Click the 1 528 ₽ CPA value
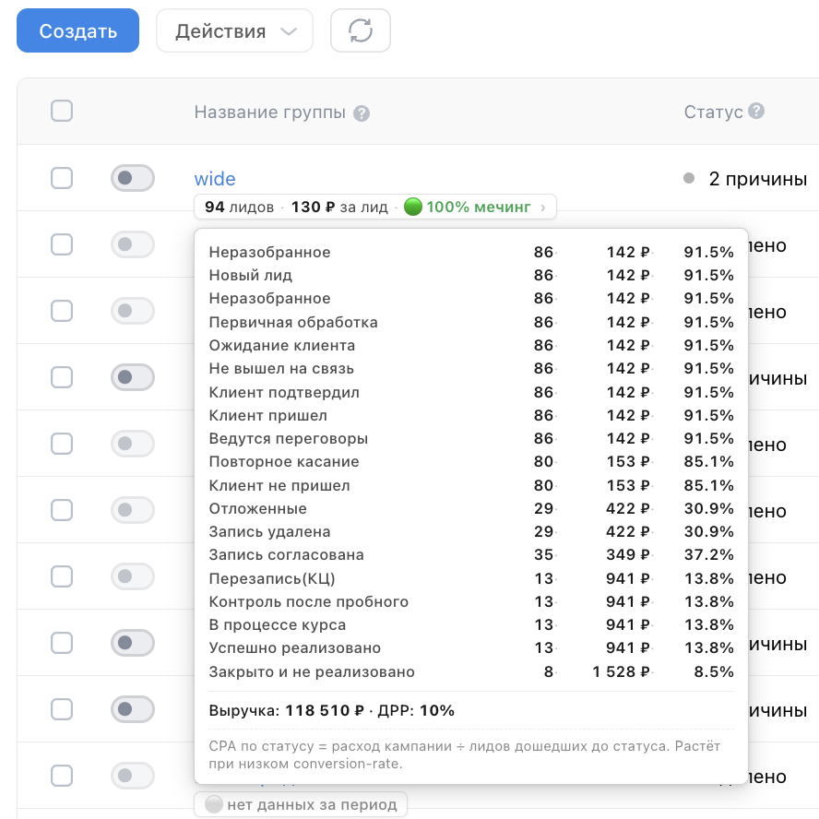The image size is (819, 819). pos(621,671)
